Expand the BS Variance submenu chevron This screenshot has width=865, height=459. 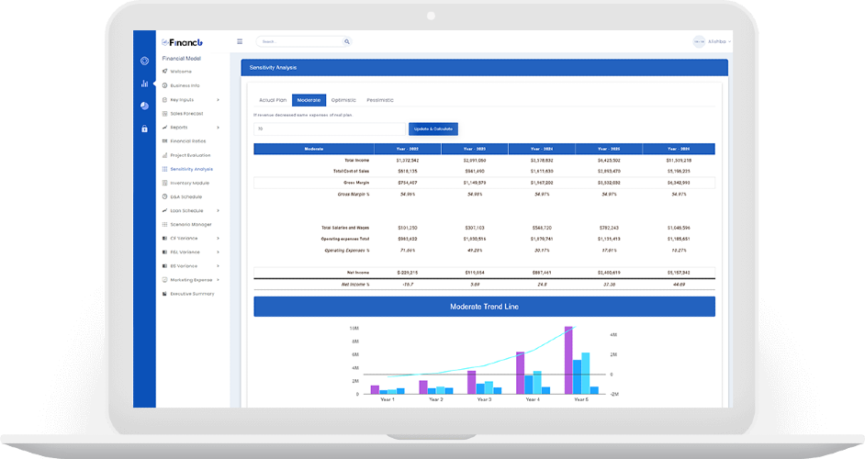pos(218,266)
